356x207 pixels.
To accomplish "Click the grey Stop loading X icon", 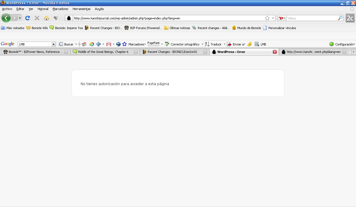I will (x=37, y=18).
